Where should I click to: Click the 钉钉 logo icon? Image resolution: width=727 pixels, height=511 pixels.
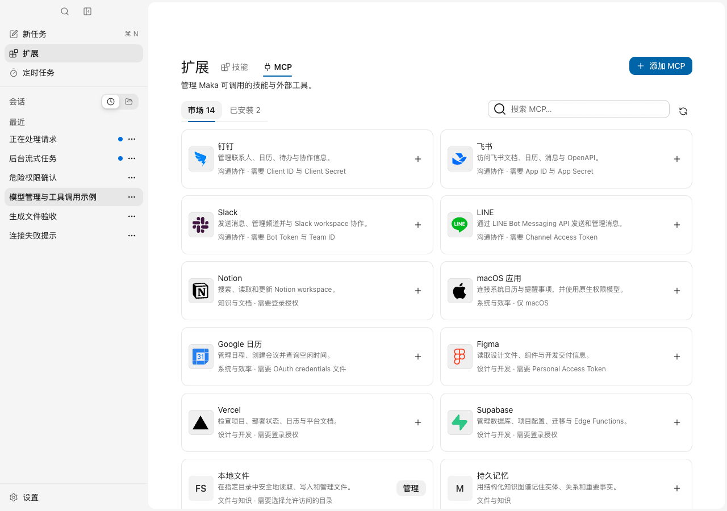201,159
